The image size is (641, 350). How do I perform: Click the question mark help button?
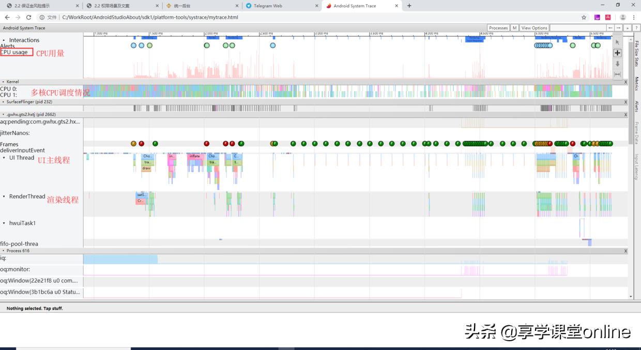635,28
